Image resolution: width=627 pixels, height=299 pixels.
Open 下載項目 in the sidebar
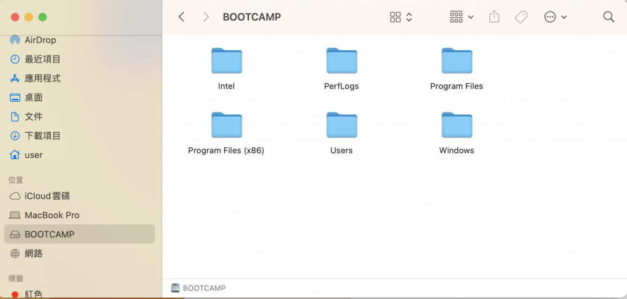pos(79,136)
